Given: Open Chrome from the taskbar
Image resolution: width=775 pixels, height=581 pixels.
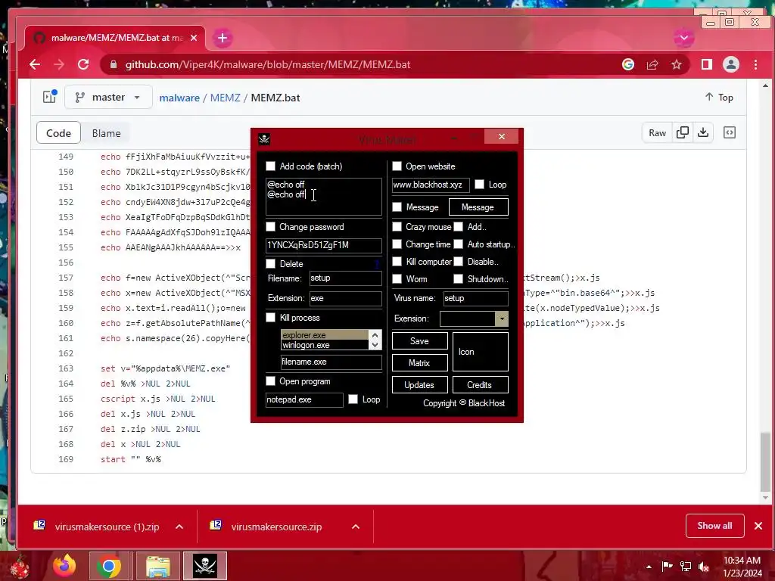Looking at the screenshot, I should [x=109, y=566].
